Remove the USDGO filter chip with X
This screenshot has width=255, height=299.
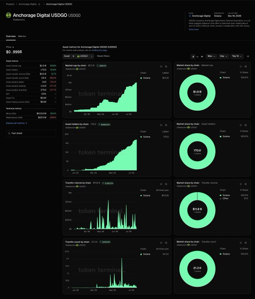pos(92,56)
